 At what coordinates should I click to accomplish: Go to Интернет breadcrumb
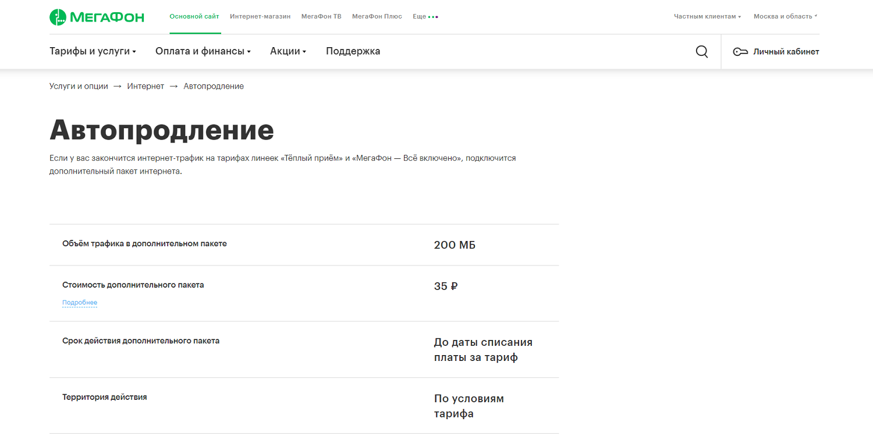pos(145,86)
